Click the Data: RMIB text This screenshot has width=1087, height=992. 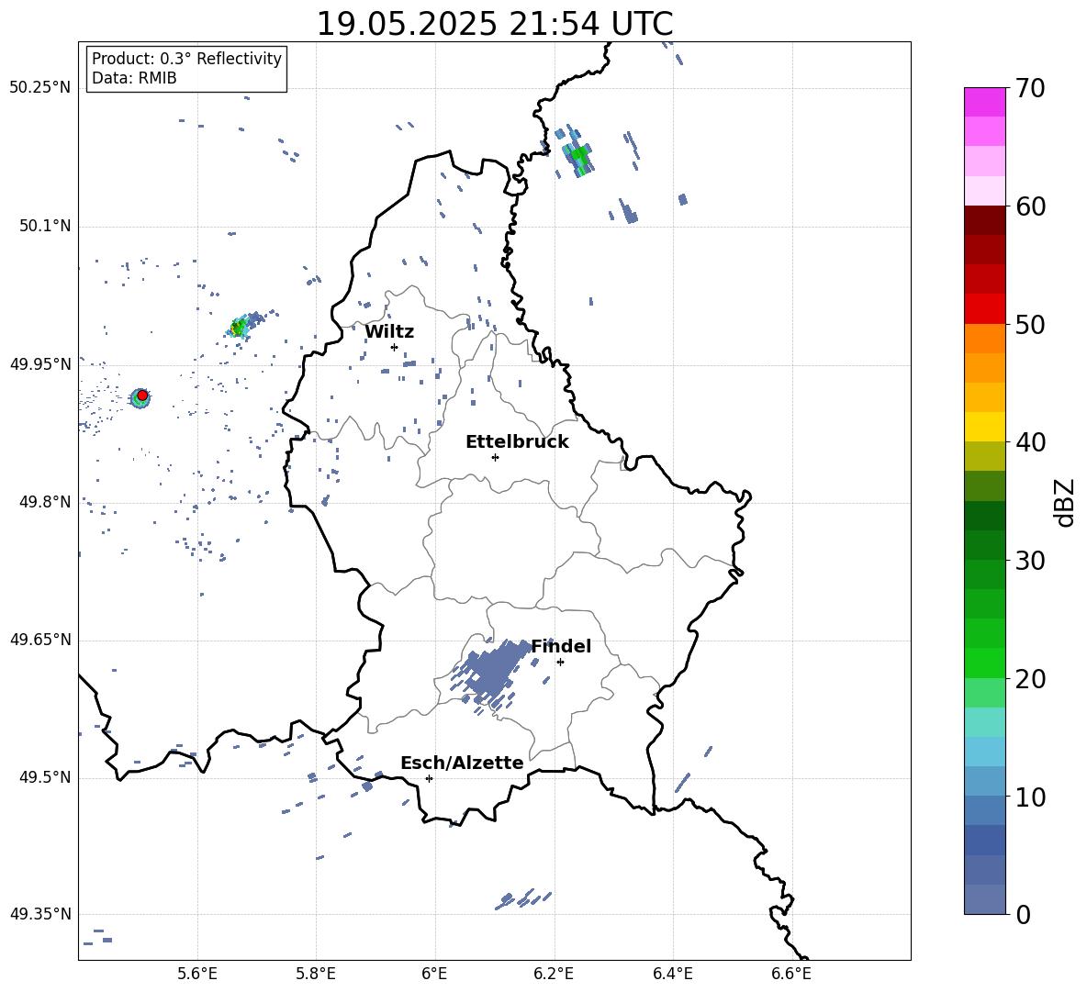click(x=134, y=78)
